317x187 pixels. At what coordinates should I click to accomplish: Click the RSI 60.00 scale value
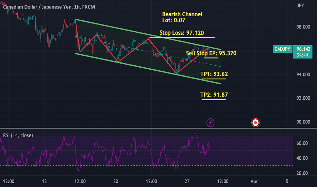(x=302, y=143)
